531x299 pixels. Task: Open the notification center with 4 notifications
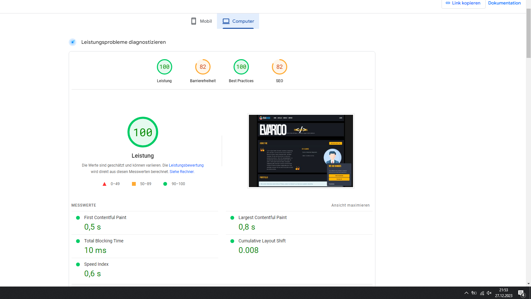[x=521, y=293]
